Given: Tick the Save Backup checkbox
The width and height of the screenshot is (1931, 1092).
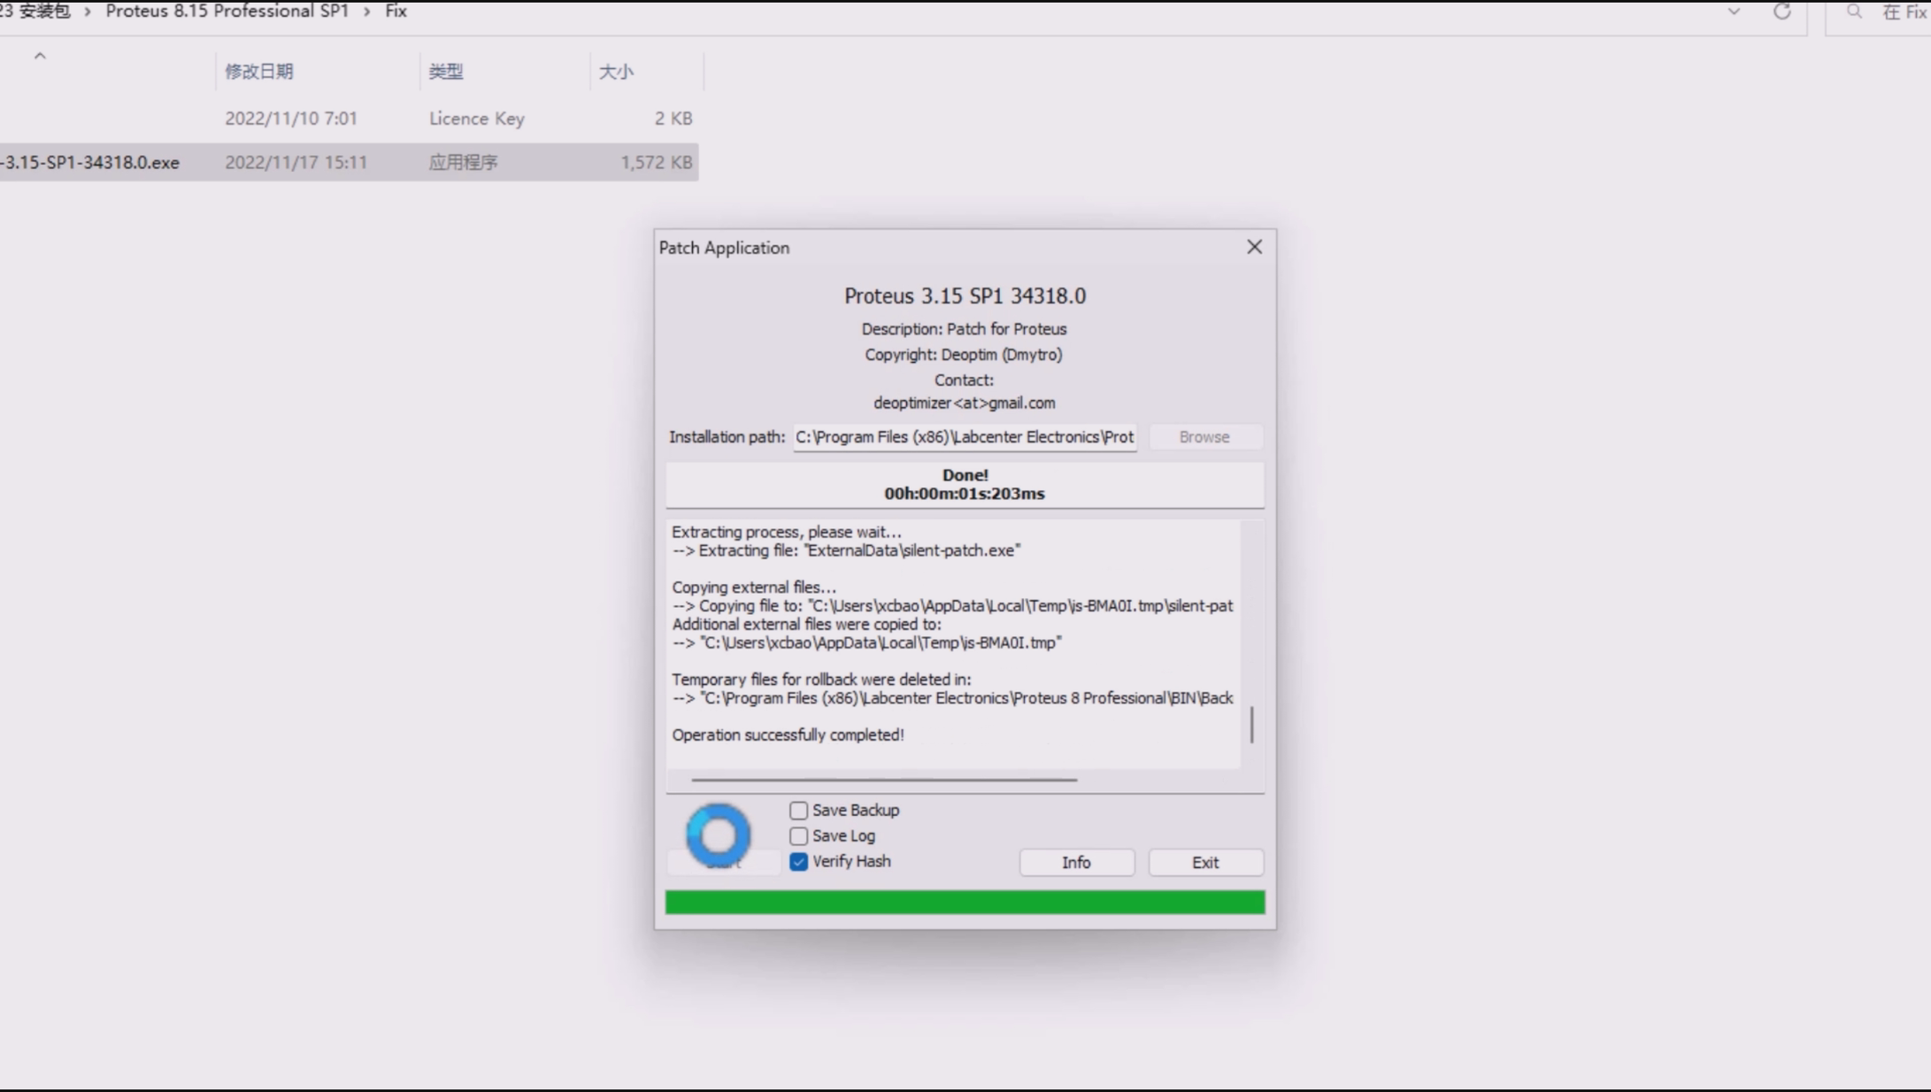Looking at the screenshot, I should click(x=798, y=810).
